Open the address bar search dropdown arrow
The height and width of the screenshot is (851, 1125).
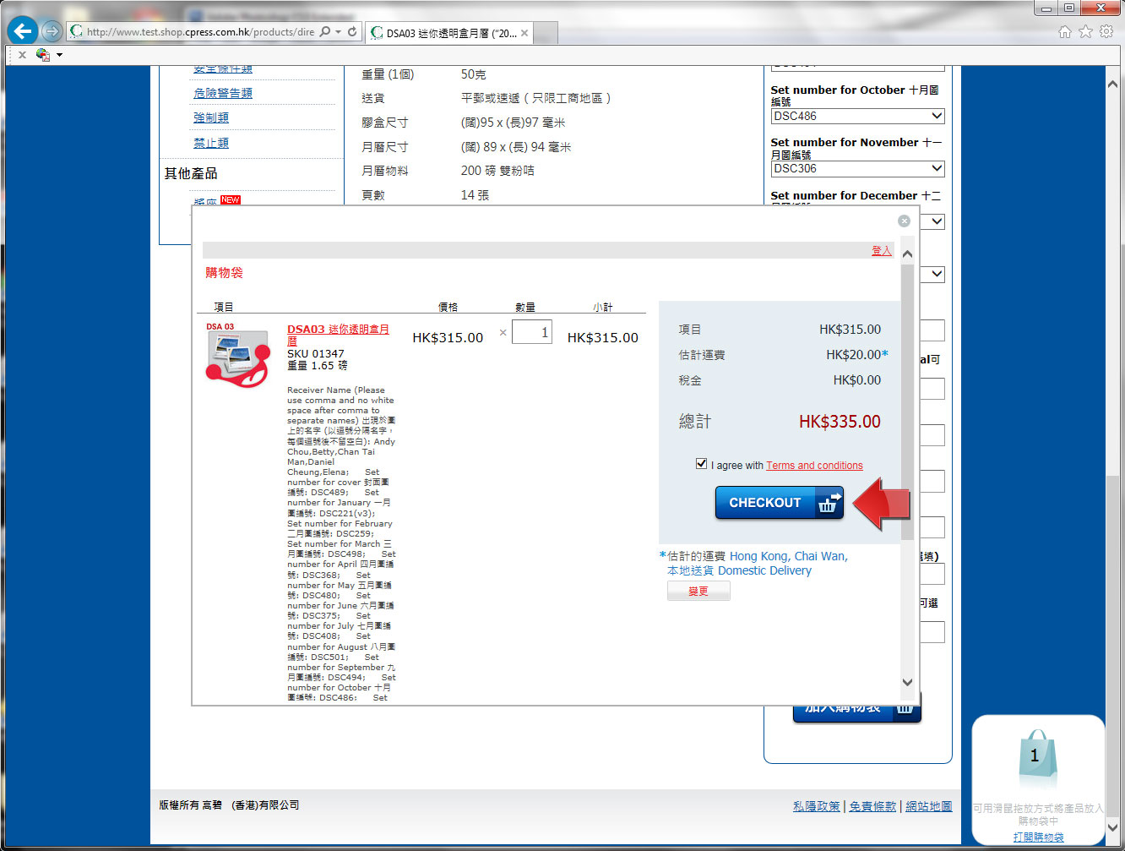click(339, 32)
